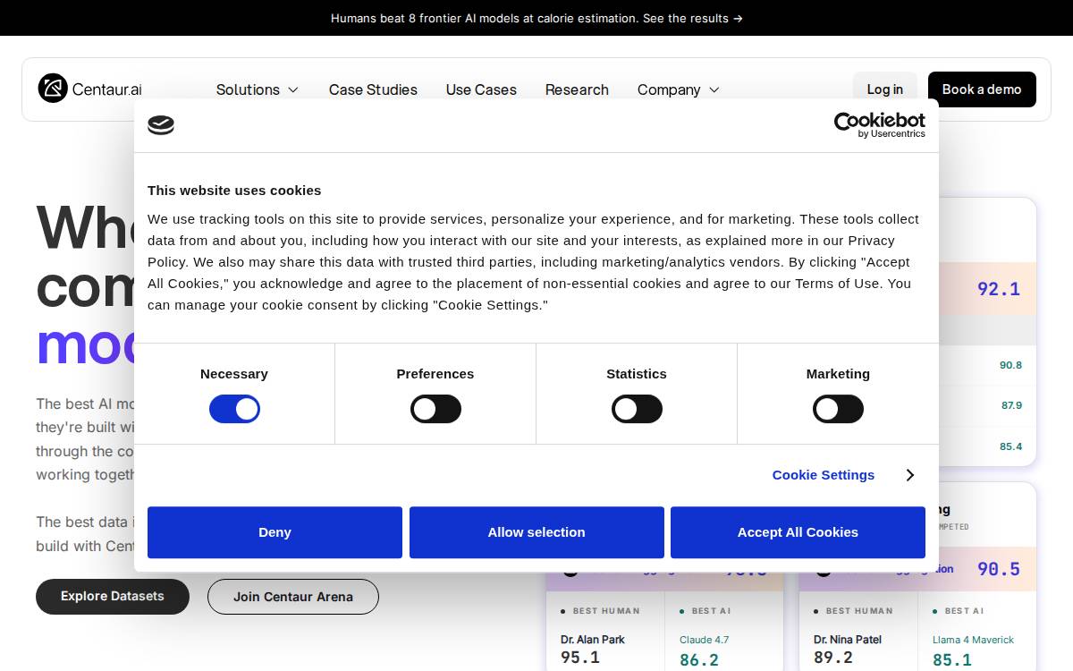Enable the Marketing cookies switch
1073x671 pixels.
coord(838,409)
